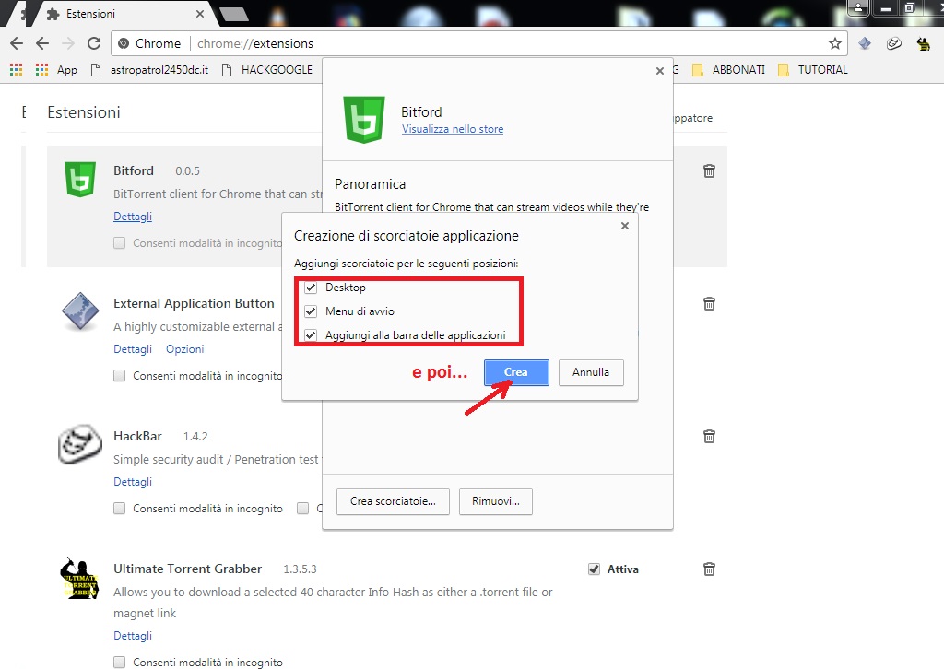The height and width of the screenshot is (669, 944).
Task: Toggle Aggiungi alla barra delle applicazioni checkbox
Action: click(311, 335)
